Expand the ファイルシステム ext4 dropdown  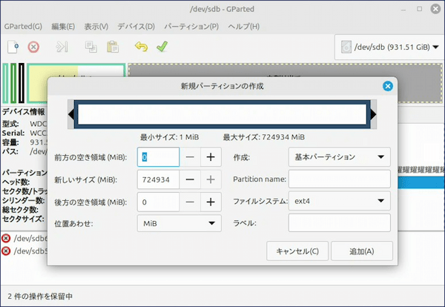coord(338,201)
